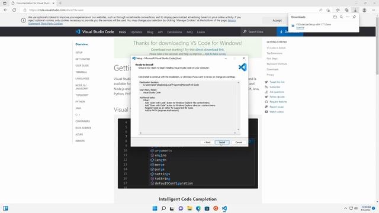Open the Extensions menu item

click(175, 32)
